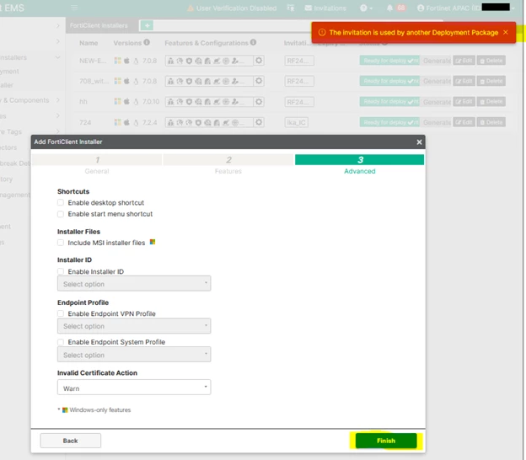Screen dimensions: 526x460
Task: Click the remote-access icon beside User Verification
Action: [x=291, y=8]
